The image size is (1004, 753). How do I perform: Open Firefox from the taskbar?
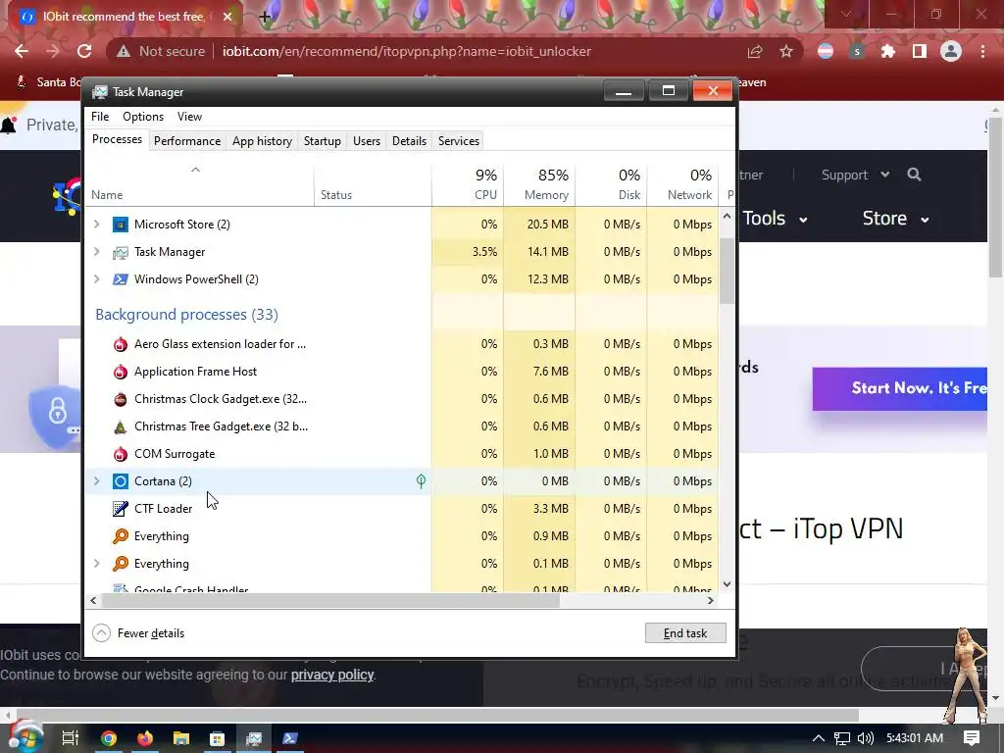pos(145,738)
